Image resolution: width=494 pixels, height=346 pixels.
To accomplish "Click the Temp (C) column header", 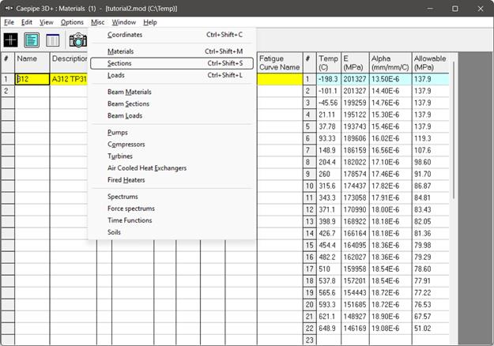I will coord(329,62).
